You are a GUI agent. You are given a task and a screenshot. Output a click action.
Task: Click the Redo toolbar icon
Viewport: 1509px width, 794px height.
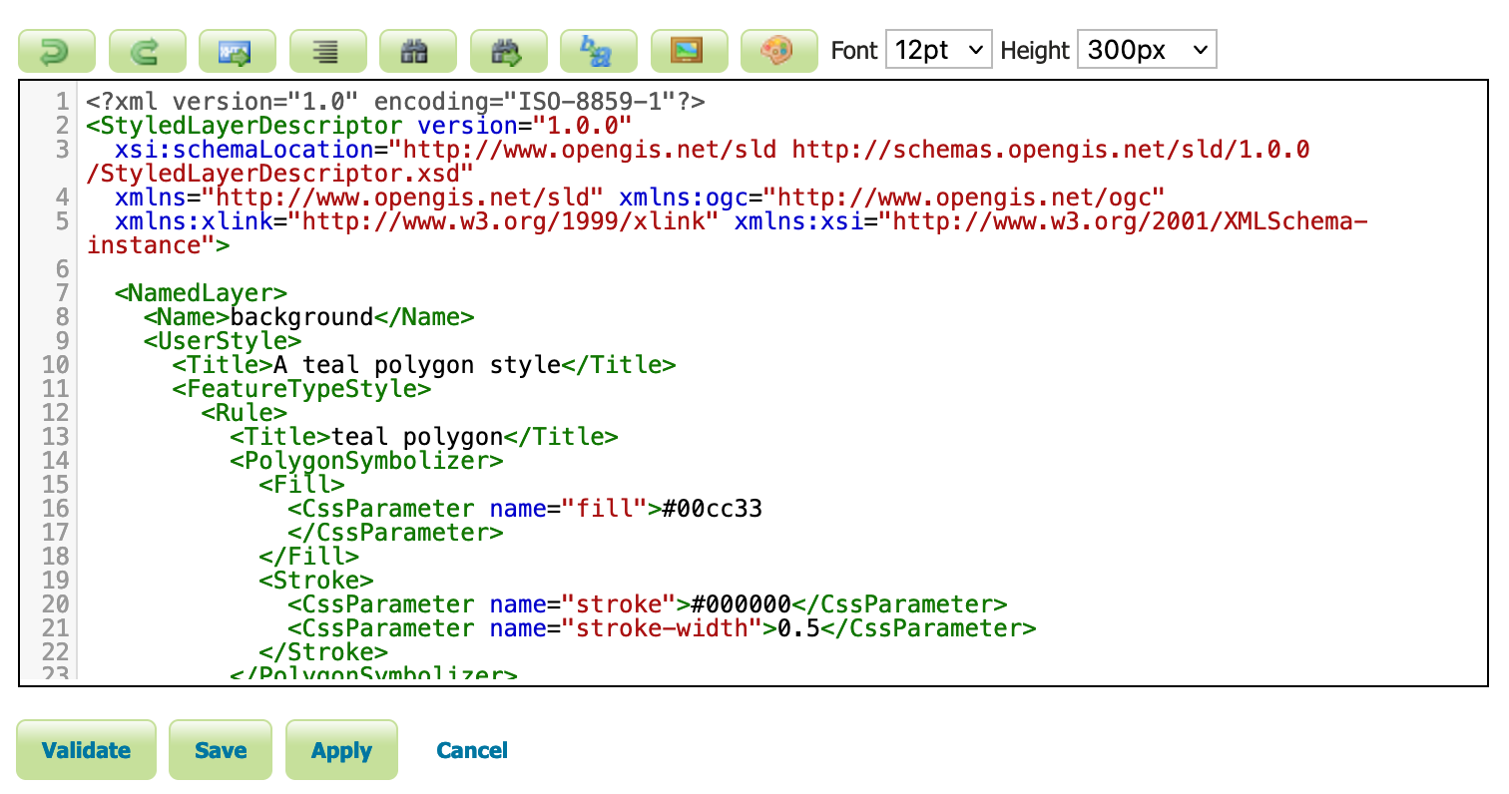tap(147, 51)
